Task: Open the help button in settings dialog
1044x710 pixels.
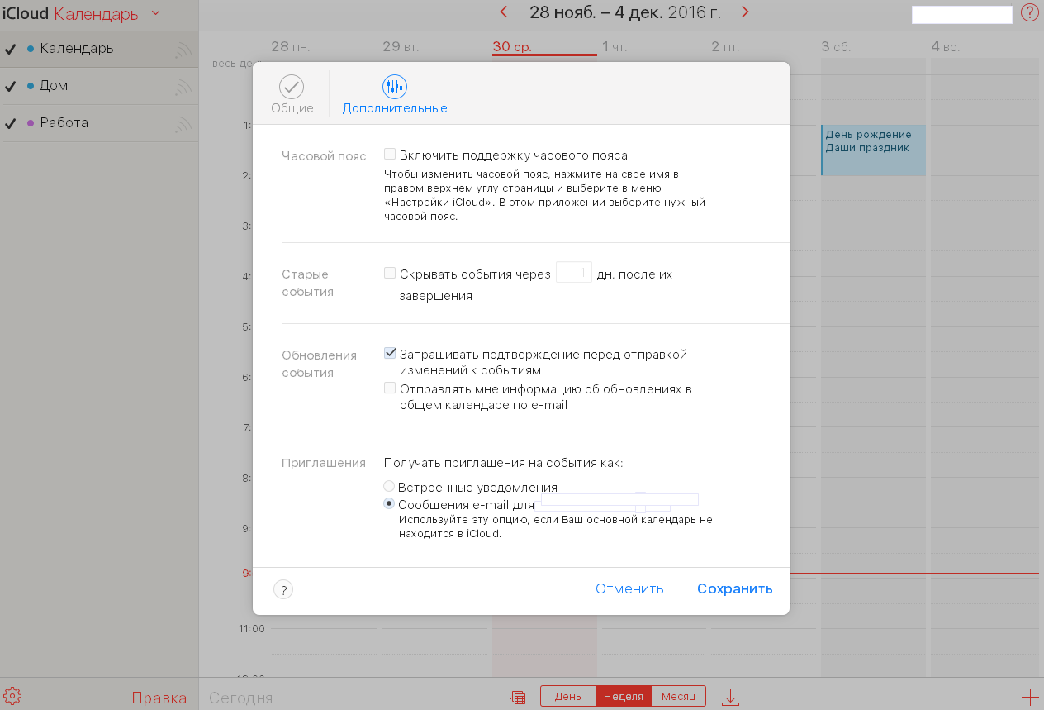Action: (x=283, y=589)
